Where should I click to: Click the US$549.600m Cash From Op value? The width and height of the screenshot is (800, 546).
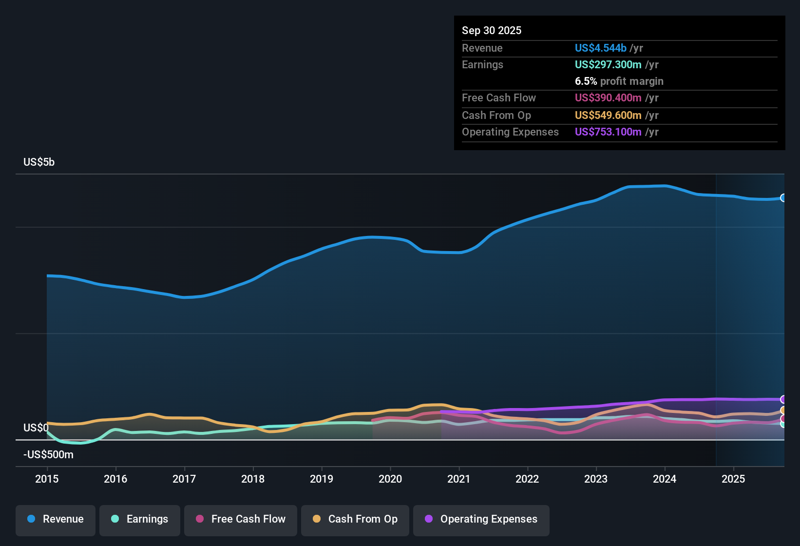pos(609,115)
